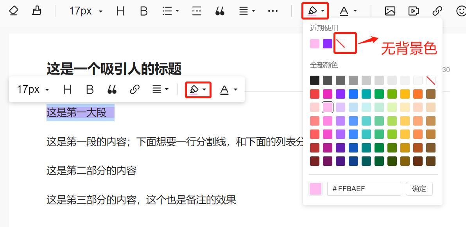Viewport: 466px width, 227px height.
Task: Open the highlight pen color menu
Action: coord(314,11)
